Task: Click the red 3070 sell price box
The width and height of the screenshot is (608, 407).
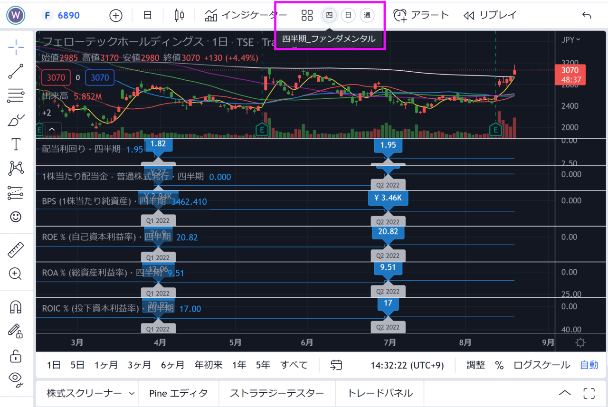Action: 57,78
